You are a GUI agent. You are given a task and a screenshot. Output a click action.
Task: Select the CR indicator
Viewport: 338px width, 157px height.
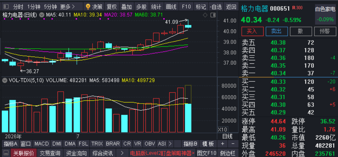127,144
